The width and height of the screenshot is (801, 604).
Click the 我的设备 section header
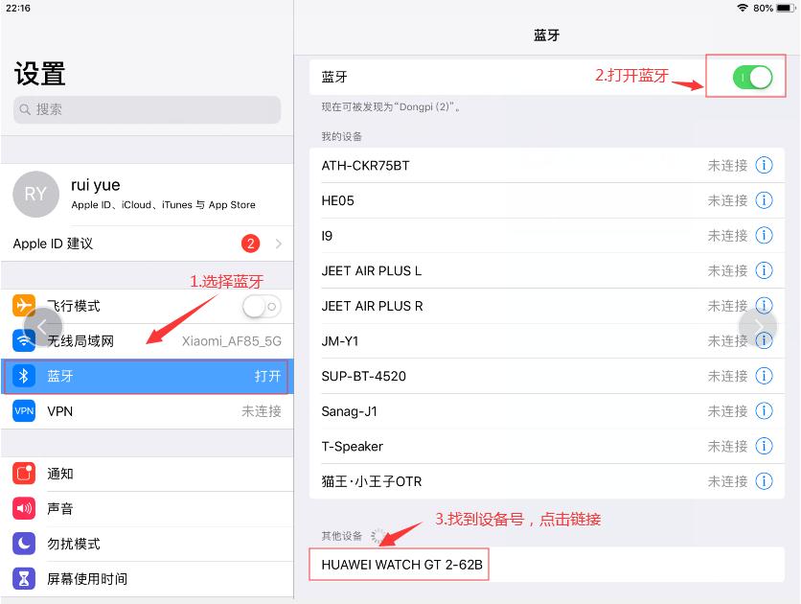click(x=342, y=136)
